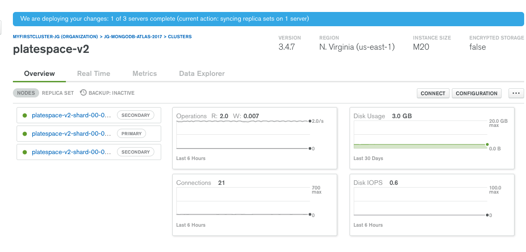Image resolution: width=526 pixels, height=252 pixels.
Task: Open the PRIMARY platespace-v2-shard node link
Action: pos(71,134)
